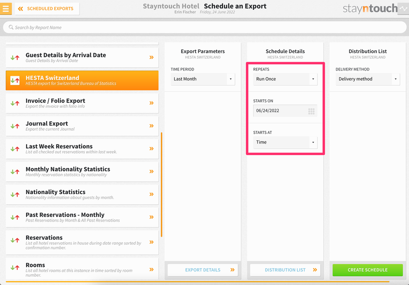
Task: Select the Rooms export row
Action: pyautogui.click(x=82, y=269)
